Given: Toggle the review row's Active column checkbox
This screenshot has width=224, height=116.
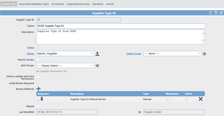Looking at the screenshot, I should click(x=186, y=99).
